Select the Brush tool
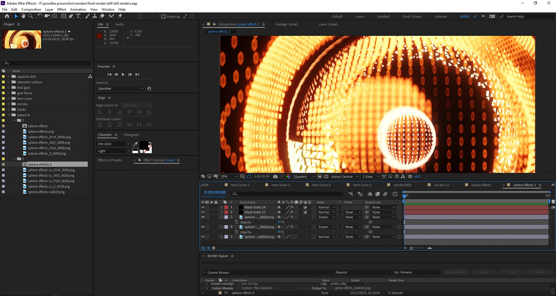556x296 pixels. 87,16
